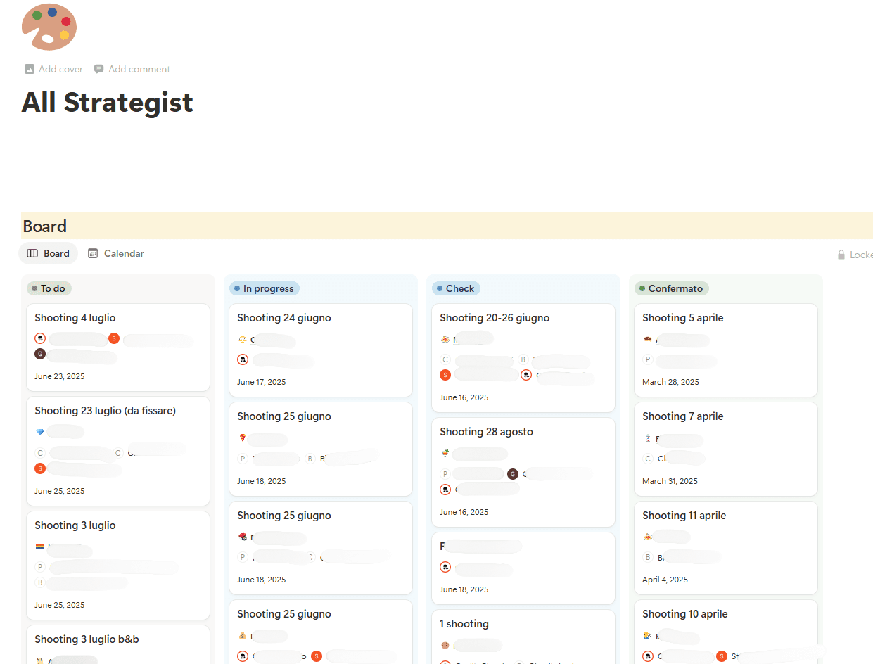
Task: Click the columns icon on the Board view tab
Action: (x=30, y=253)
